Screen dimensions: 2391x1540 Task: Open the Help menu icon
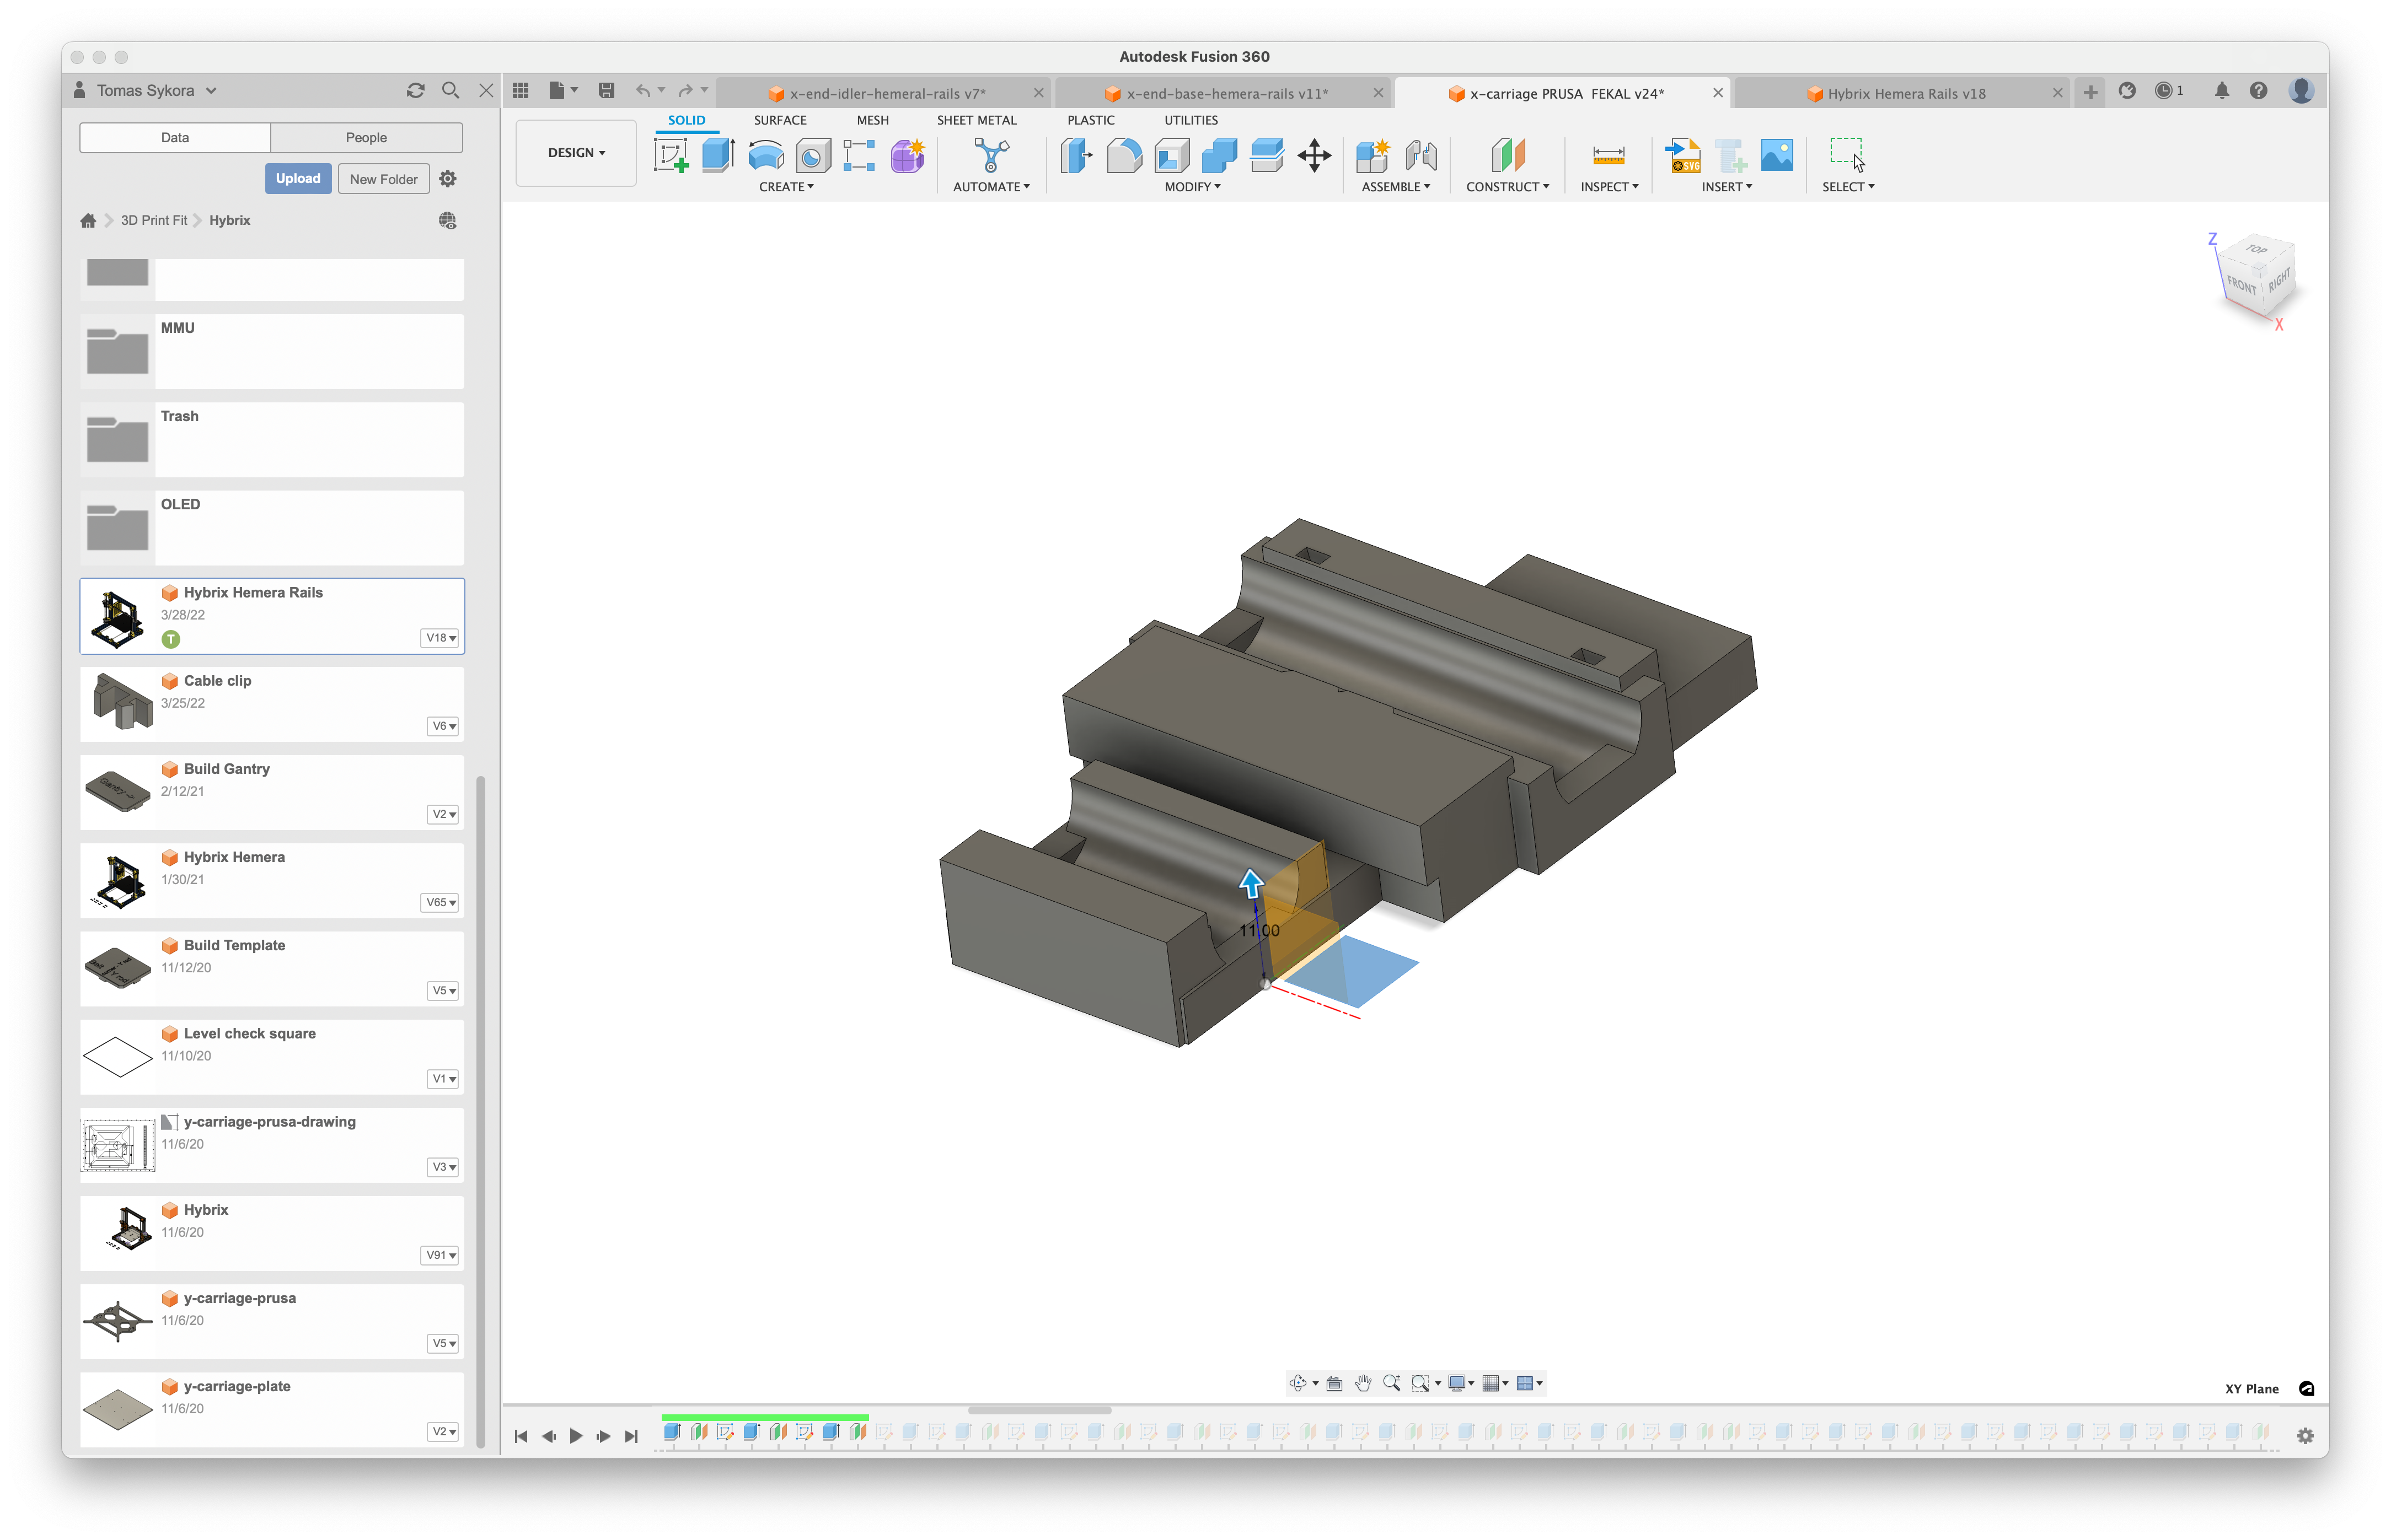pos(2259,91)
